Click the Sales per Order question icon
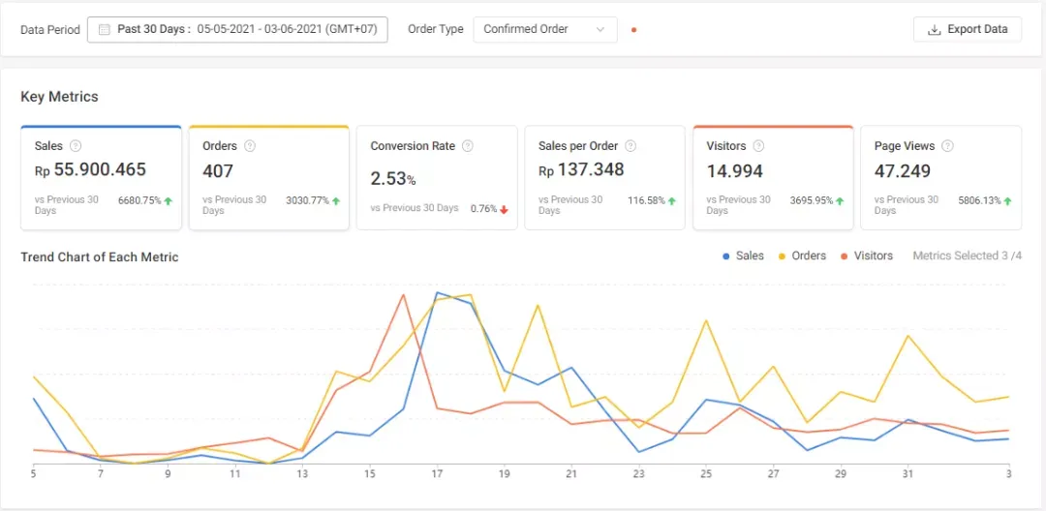1046x511 pixels. 631,146
